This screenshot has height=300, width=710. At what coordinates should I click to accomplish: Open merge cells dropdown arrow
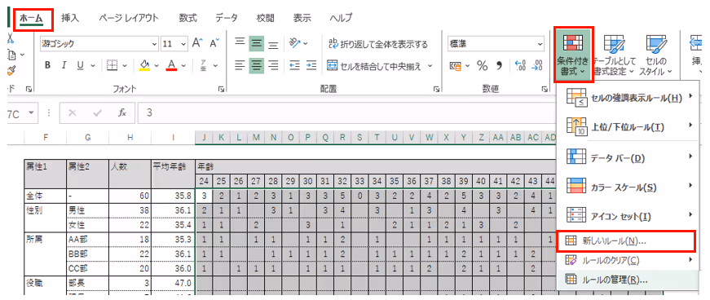(x=430, y=66)
